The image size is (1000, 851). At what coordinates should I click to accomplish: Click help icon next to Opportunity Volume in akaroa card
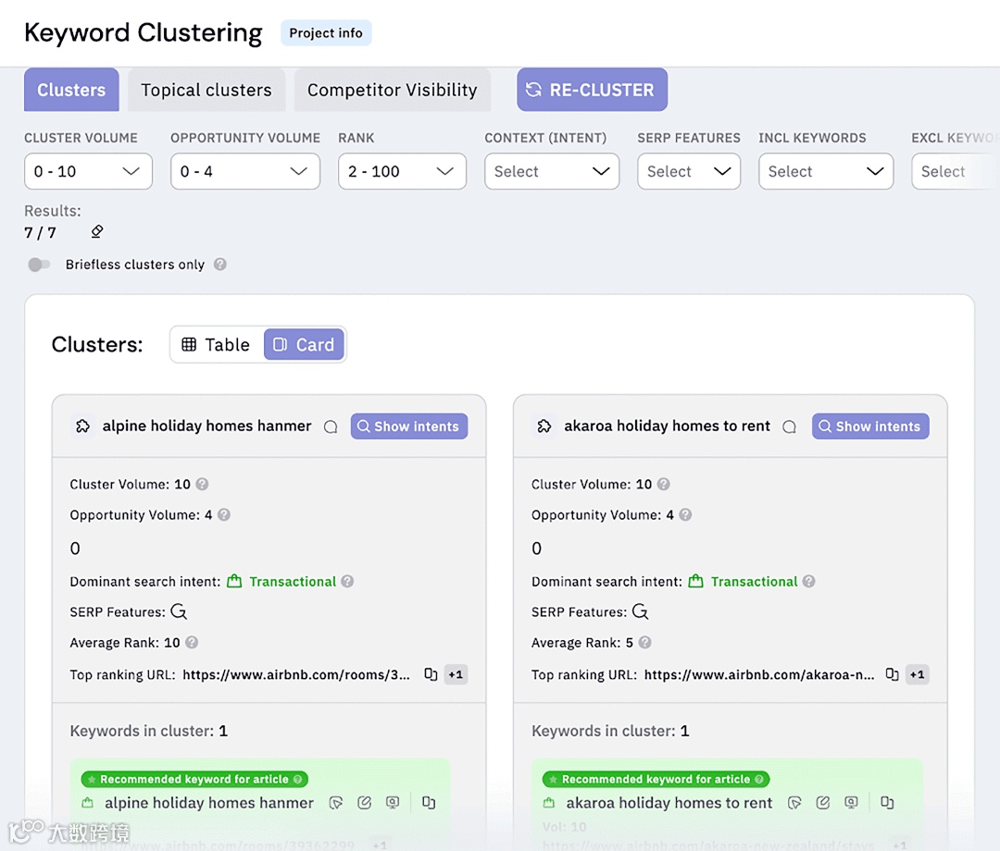tap(685, 514)
